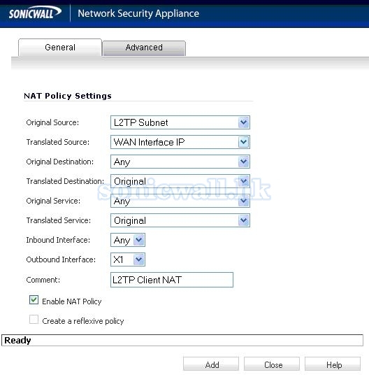Screen dimensions: 369x377
Task: Open the Inbound Interface dropdown
Action: 128,240
